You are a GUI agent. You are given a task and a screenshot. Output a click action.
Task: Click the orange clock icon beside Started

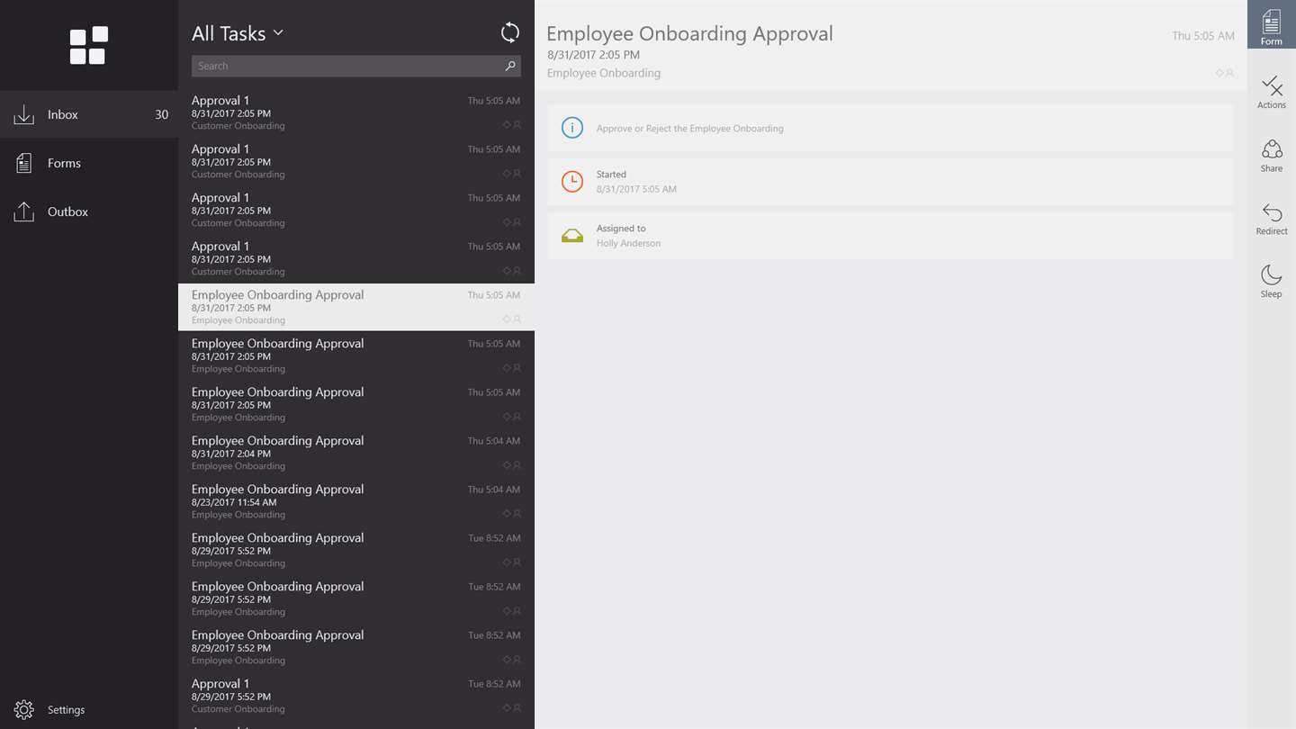coord(571,181)
